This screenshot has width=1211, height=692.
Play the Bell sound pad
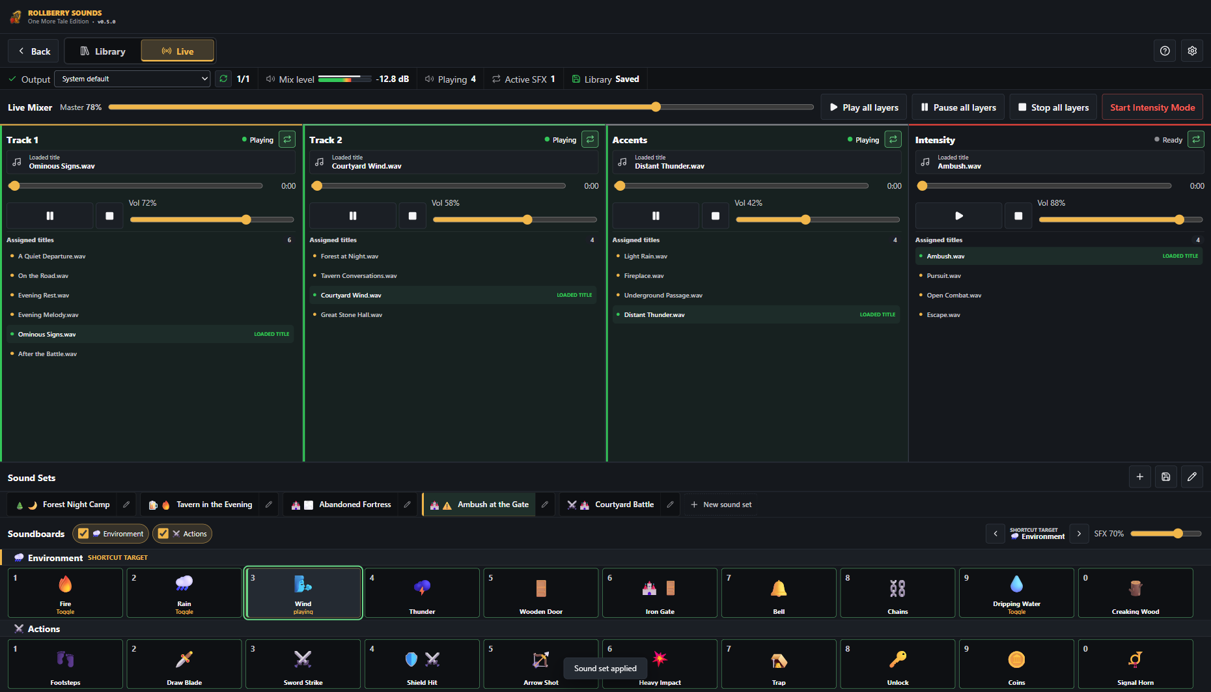779,593
